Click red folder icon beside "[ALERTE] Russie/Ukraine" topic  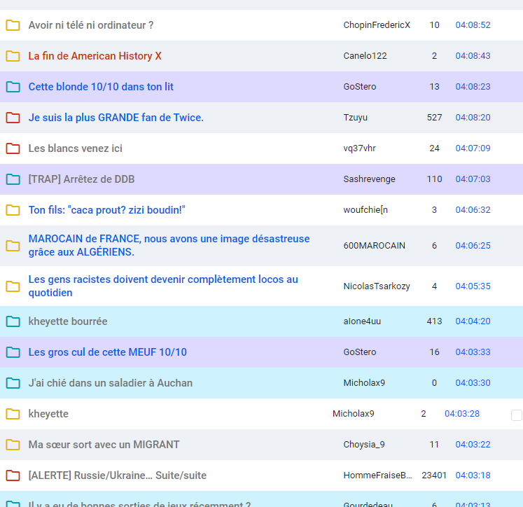13,476
